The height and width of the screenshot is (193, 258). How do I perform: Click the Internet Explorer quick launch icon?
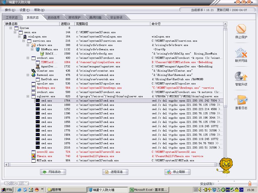point(19,190)
